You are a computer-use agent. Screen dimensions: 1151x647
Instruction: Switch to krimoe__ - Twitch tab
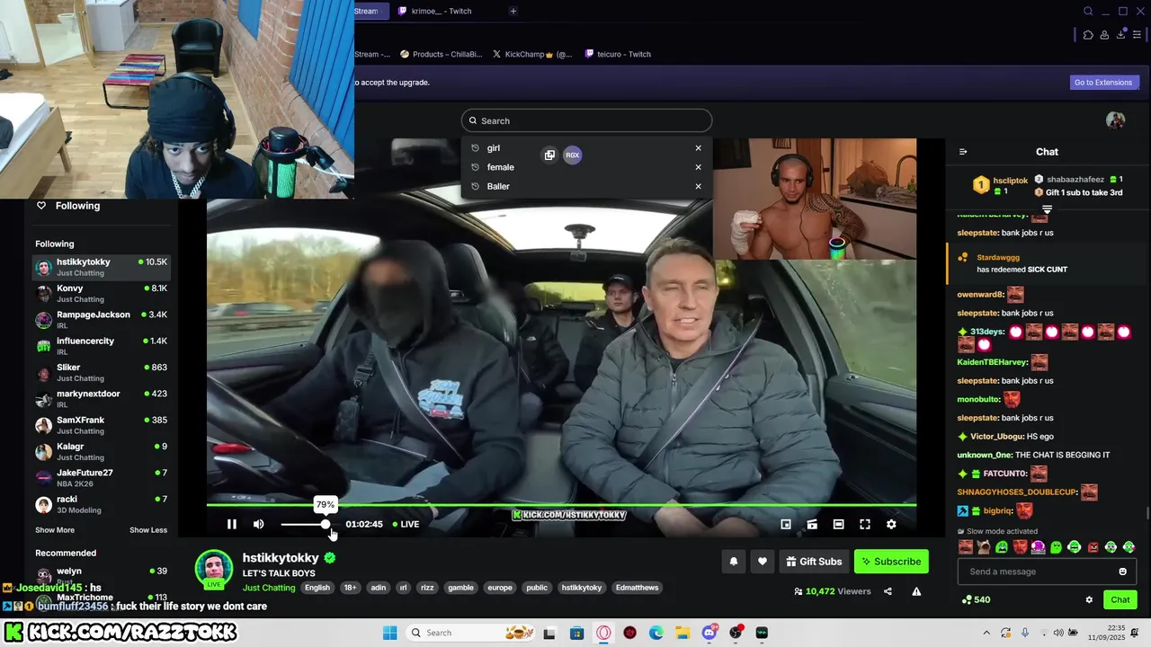(x=441, y=11)
